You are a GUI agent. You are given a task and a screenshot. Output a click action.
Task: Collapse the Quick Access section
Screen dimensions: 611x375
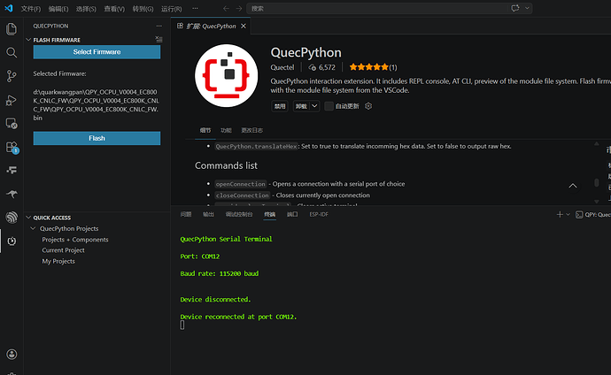point(29,218)
